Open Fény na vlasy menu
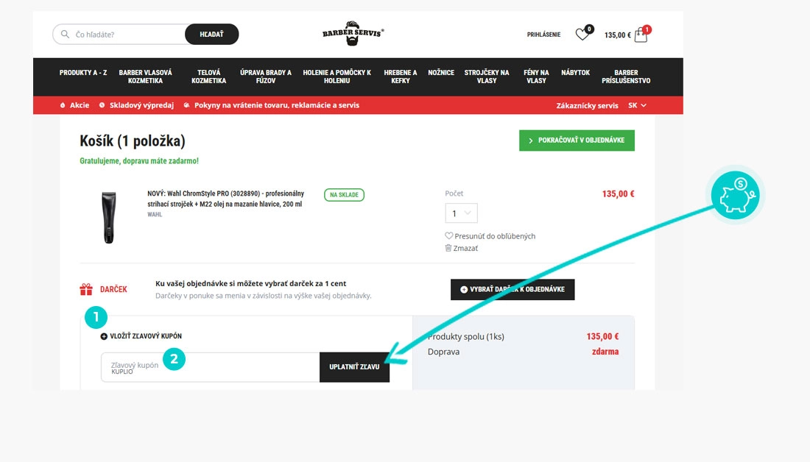Screen dimensions: 810x462 tap(536, 77)
